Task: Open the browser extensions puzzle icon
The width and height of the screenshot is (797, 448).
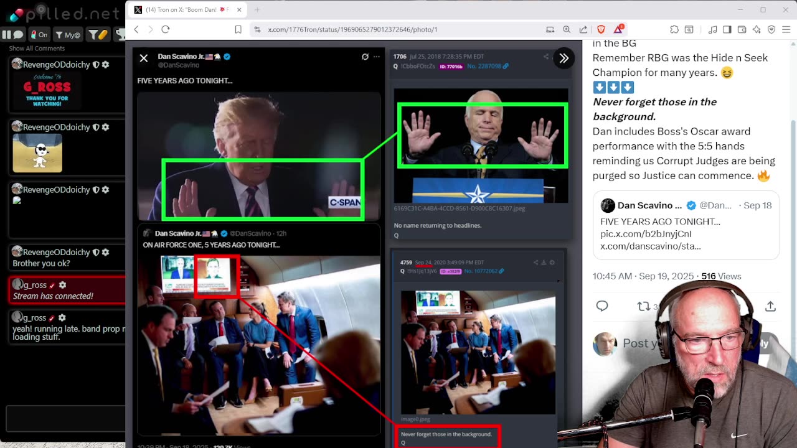Action: (674, 29)
